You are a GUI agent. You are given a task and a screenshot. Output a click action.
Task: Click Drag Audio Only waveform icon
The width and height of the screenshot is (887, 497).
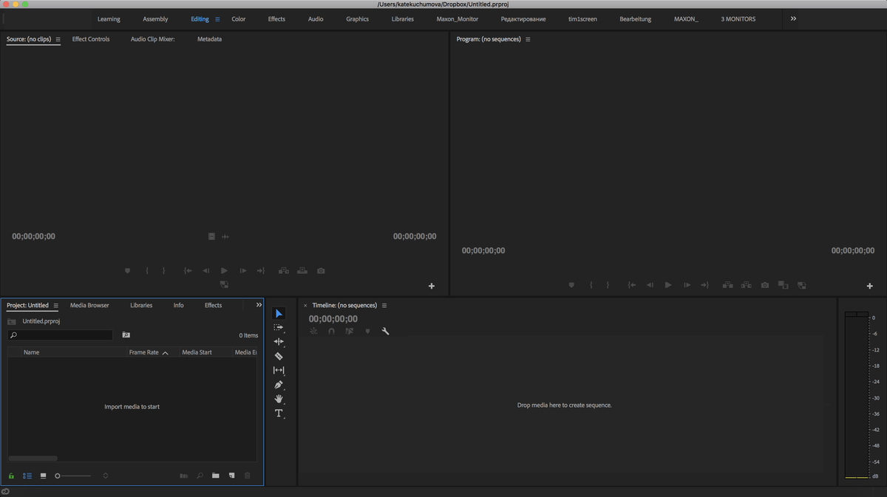(x=225, y=236)
